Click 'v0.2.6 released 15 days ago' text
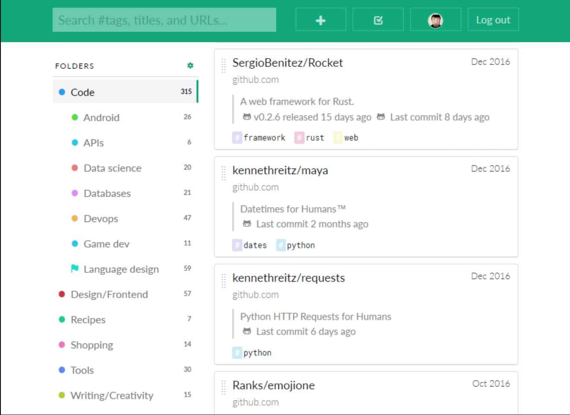This screenshot has height=415, width=570. tap(312, 117)
